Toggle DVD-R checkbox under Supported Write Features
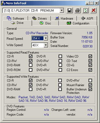The image size is (100, 123). click(x=60, y=80)
